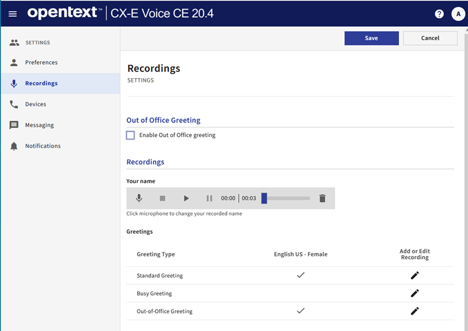
Task: Click the Devices phone icon
Action: (x=14, y=105)
